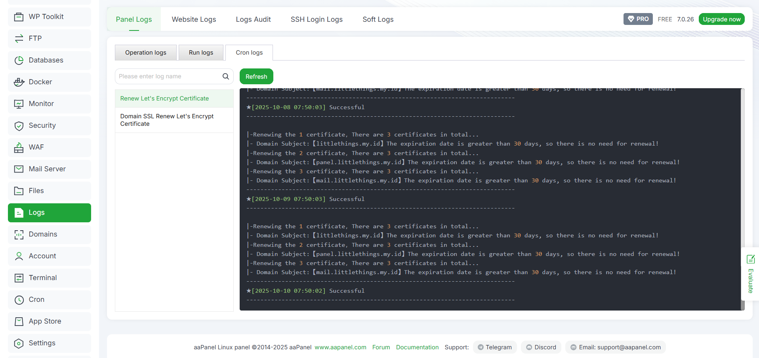Image resolution: width=759 pixels, height=358 pixels.
Task: Switch to the Run logs tab
Action: pyautogui.click(x=201, y=53)
